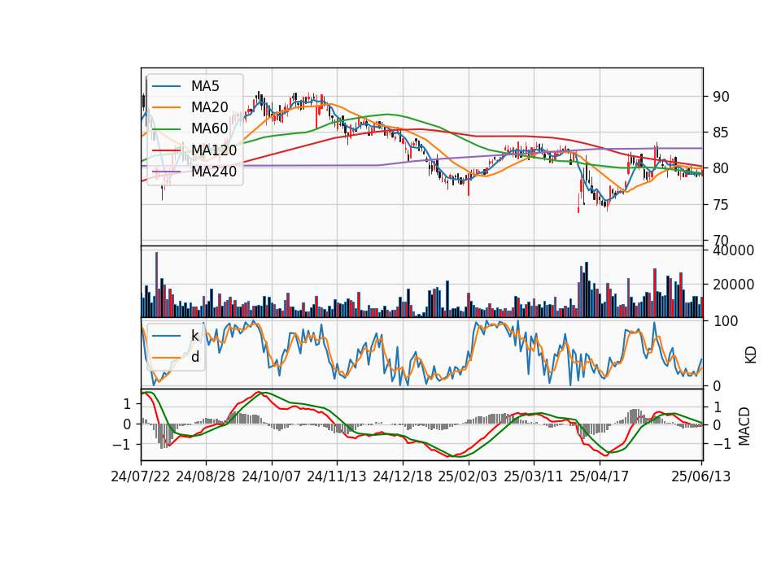Click the k legend label in KD panel

click(x=194, y=336)
